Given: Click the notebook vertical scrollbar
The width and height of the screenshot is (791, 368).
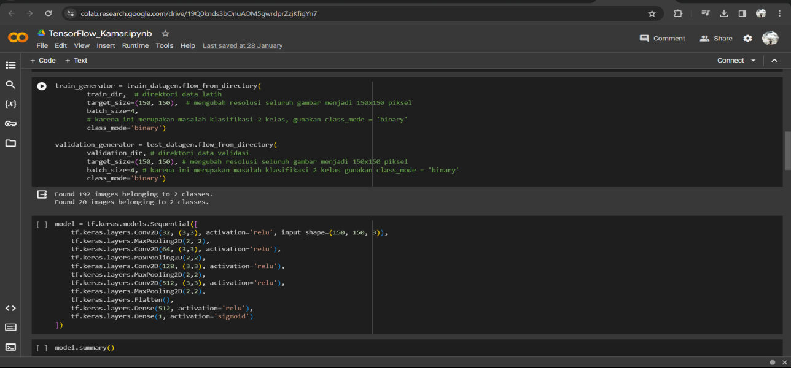Looking at the screenshot, I should [787, 150].
